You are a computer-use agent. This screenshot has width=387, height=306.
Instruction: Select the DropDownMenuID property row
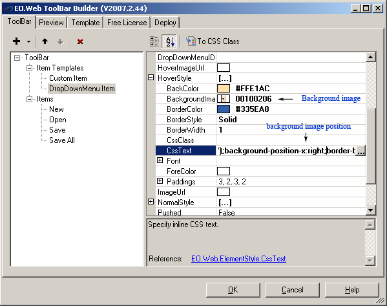click(x=260, y=58)
